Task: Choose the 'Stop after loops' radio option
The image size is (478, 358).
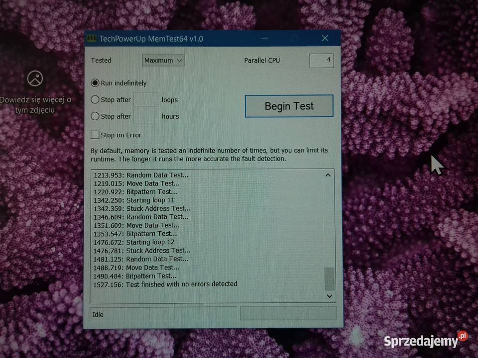Action: 95,99
